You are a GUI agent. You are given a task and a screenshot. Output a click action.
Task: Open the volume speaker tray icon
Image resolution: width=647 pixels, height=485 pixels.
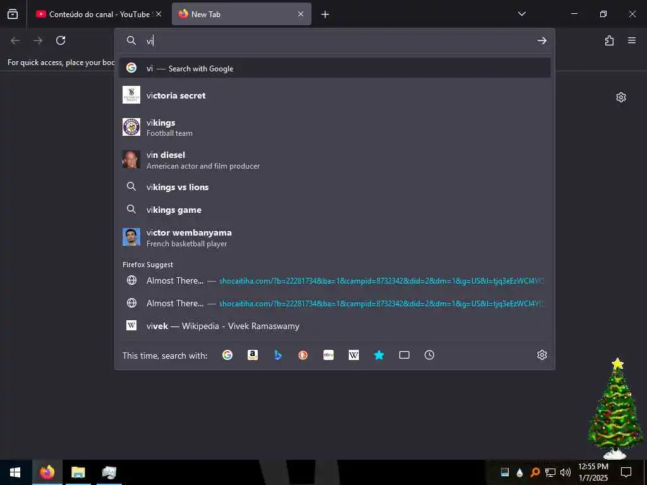point(565,472)
